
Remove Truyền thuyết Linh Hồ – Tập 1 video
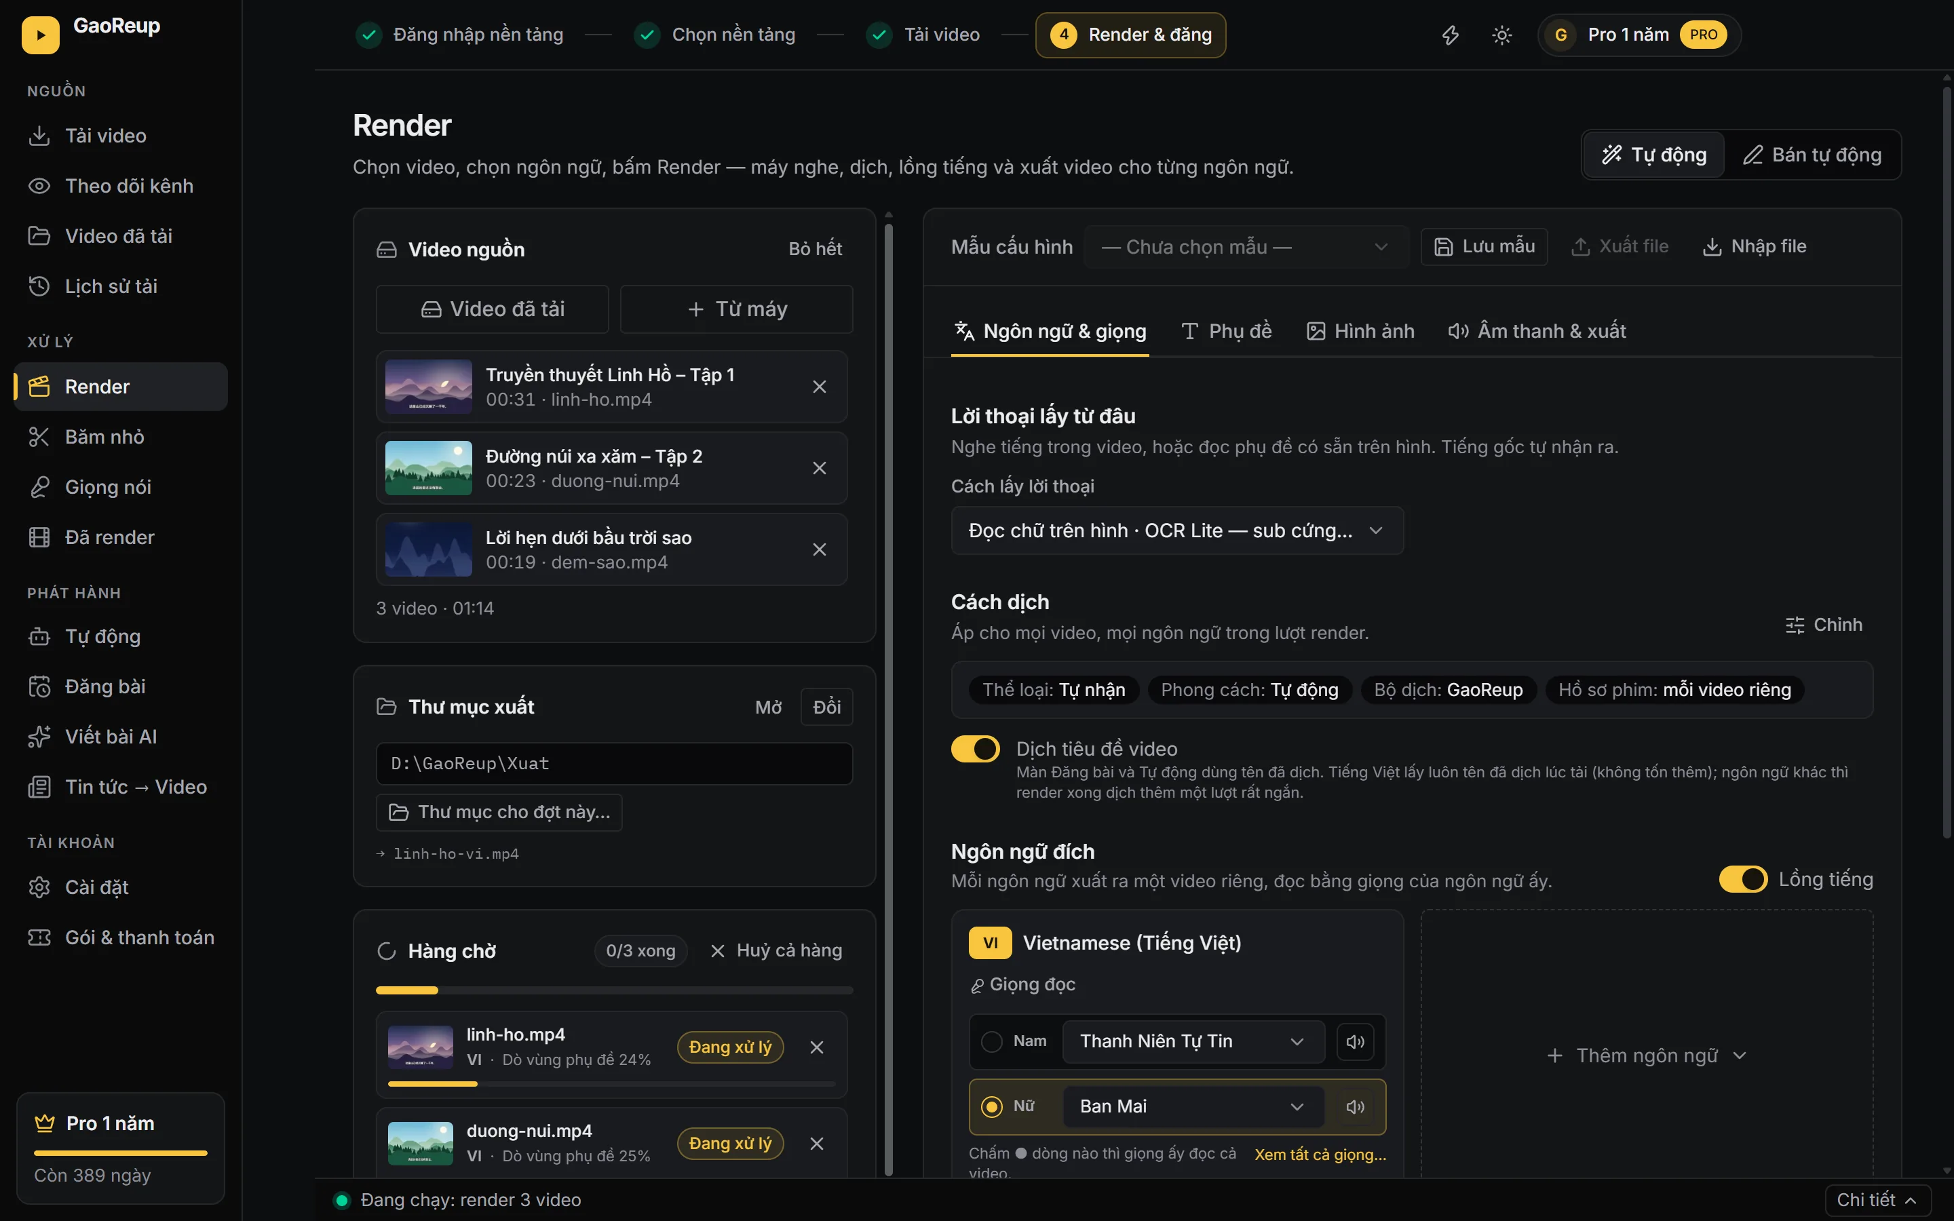pyautogui.click(x=819, y=387)
